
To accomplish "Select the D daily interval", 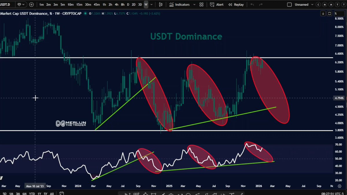I will (128, 5).
